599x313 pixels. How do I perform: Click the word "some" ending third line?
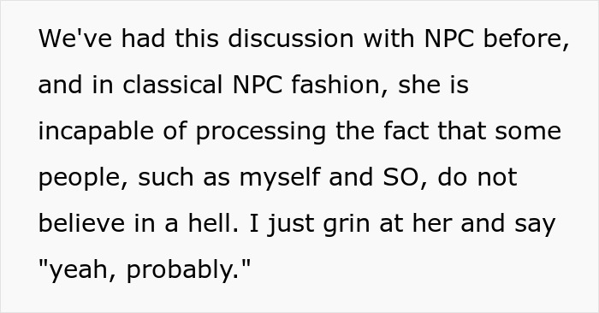(x=528, y=131)
